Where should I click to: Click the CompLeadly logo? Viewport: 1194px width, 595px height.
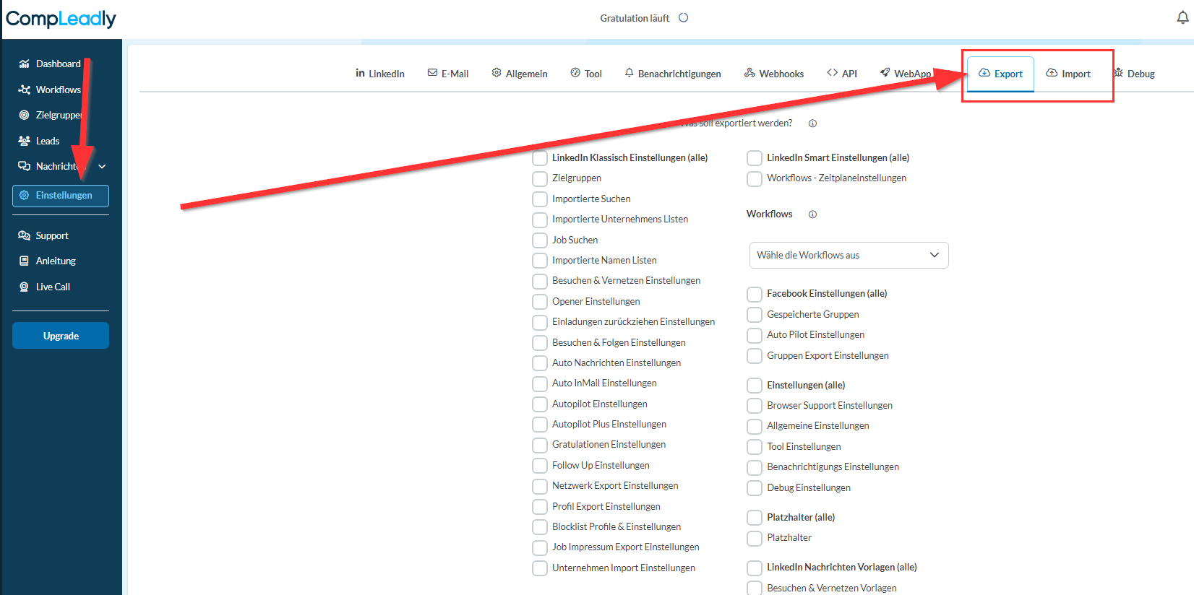coord(61,19)
